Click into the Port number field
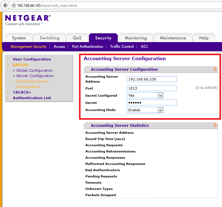The image size is (222, 207). (x=152, y=88)
